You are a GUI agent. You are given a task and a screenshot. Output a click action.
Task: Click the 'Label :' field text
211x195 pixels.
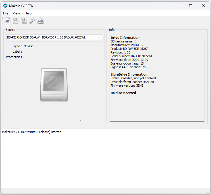coord(17,52)
